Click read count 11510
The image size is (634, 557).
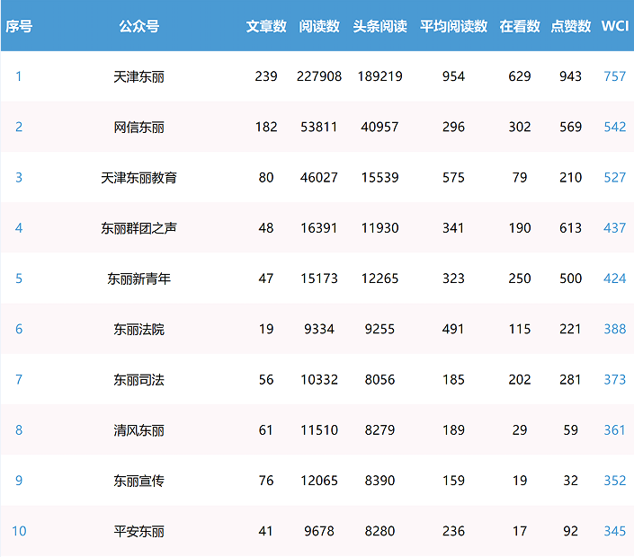pyautogui.click(x=319, y=430)
